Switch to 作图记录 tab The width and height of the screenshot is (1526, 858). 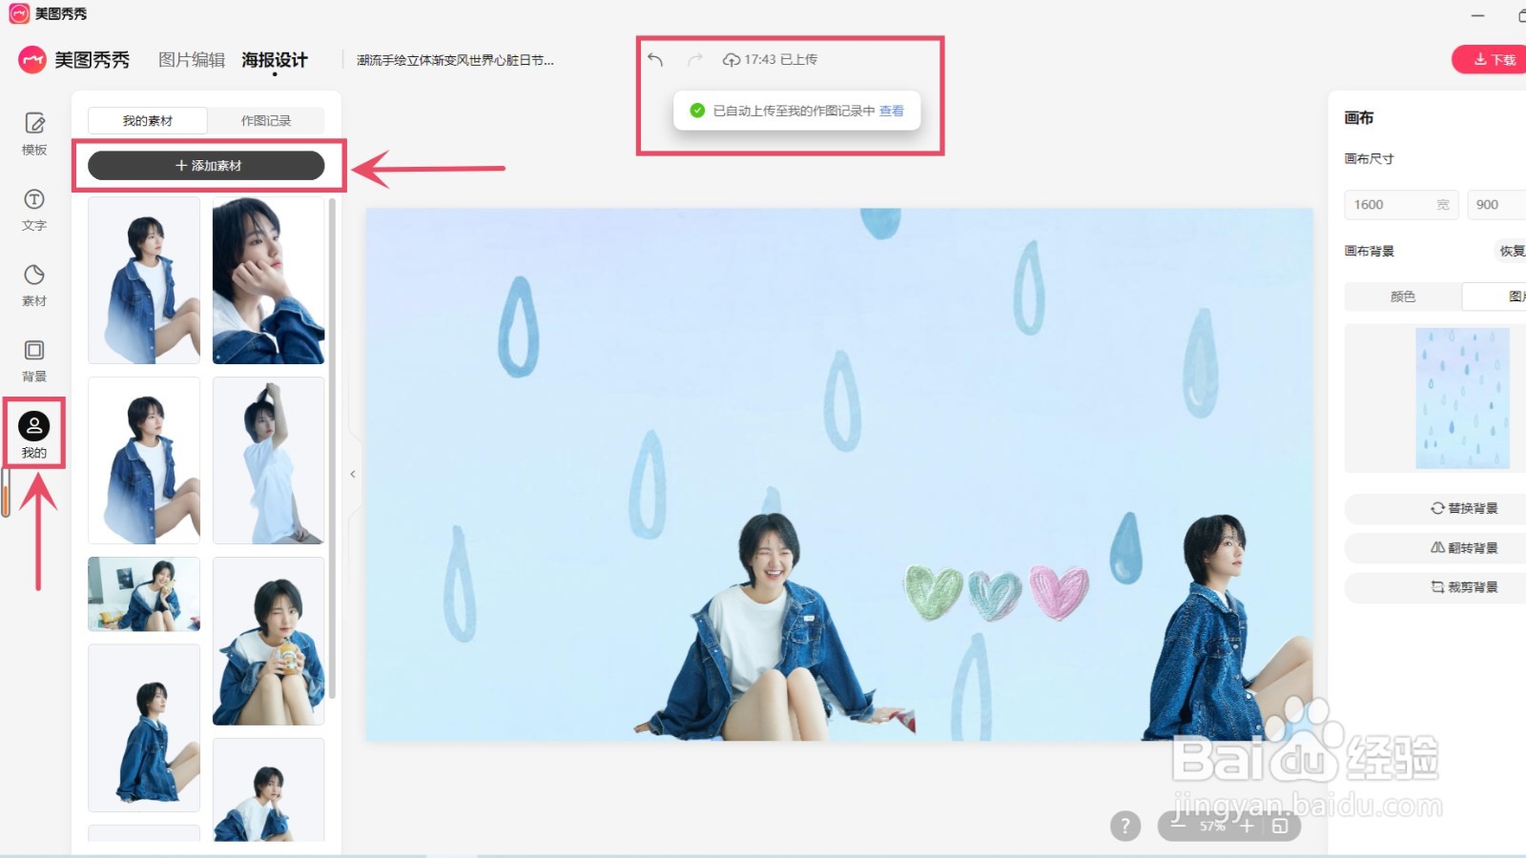(266, 121)
